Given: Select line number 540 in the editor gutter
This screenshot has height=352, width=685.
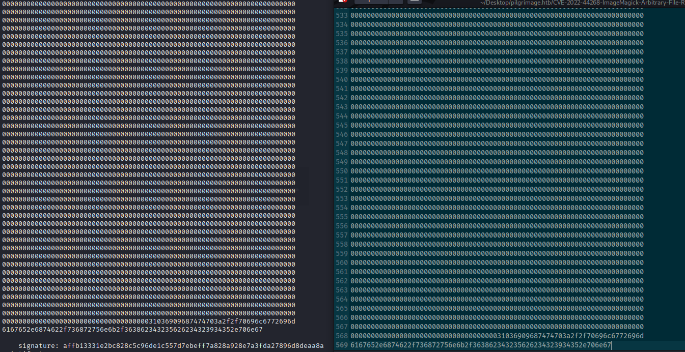Looking at the screenshot, I should click(342, 79).
